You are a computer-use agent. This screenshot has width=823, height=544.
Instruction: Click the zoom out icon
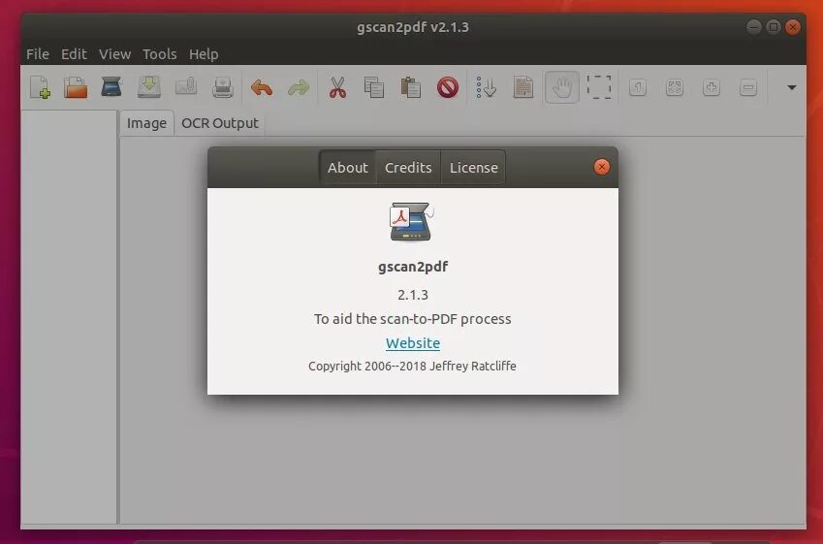[748, 87]
